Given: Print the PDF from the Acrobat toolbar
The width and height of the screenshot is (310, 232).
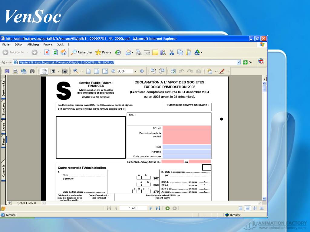Looking at the screenshot, I should pyautogui.click(x=15, y=71).
